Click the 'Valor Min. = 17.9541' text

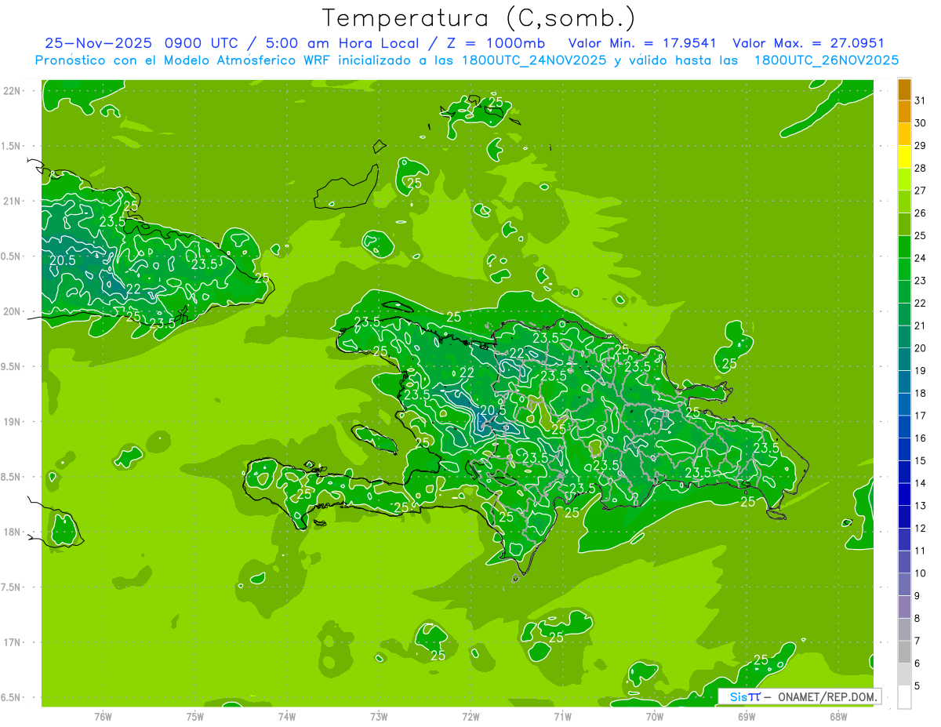pos(641,43)
